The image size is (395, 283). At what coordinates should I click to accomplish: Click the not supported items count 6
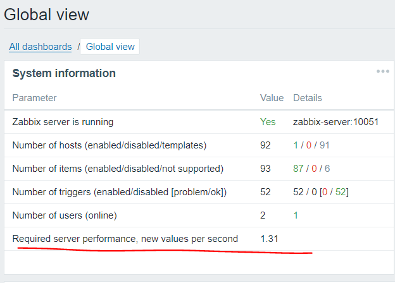(327, 169)
